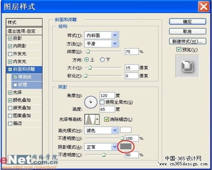Click the 深度 depth slider handle
Viewport: 212px width, 170px height.
88,52
